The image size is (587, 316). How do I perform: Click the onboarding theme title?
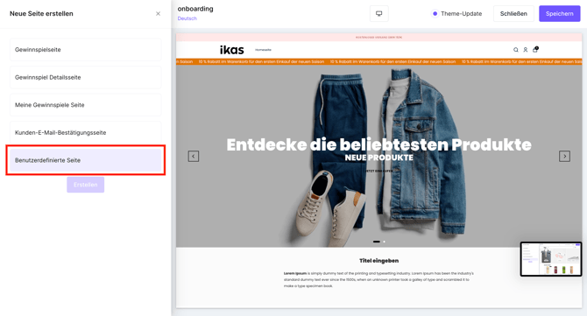pos(195,9)
